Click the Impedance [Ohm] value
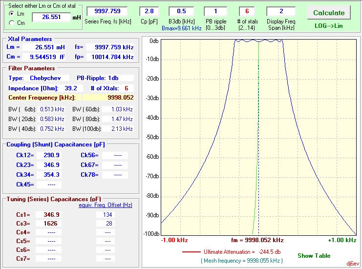362x269 pixels. (x=70, y=88)
